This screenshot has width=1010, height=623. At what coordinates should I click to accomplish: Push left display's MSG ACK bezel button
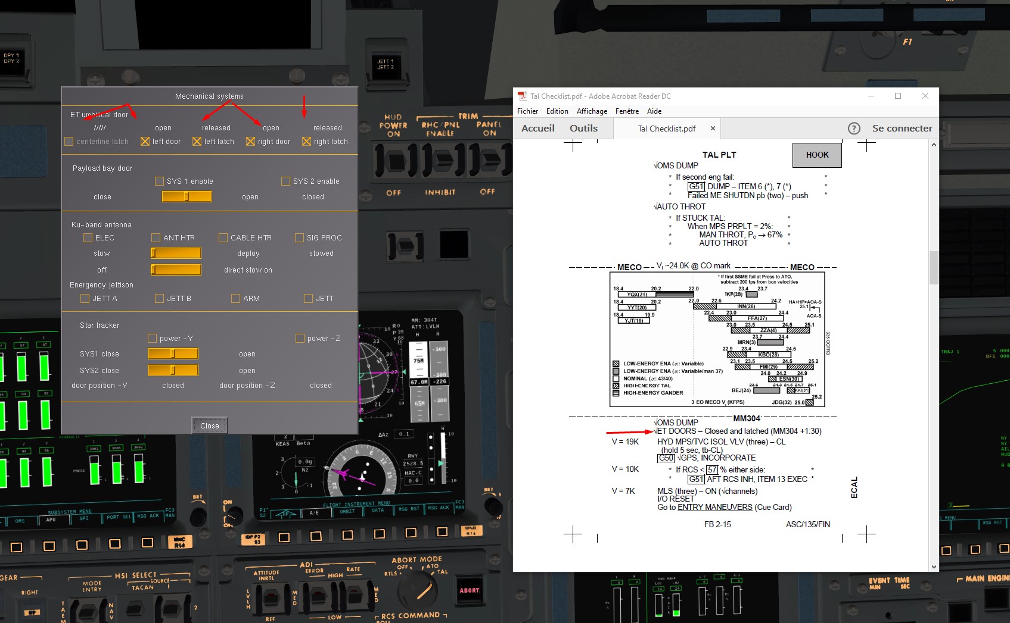[147, 542]
